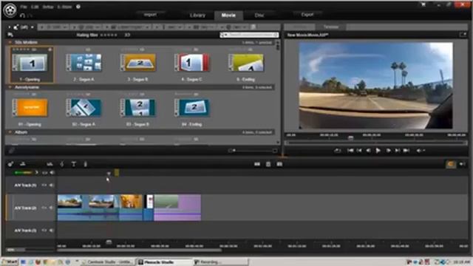Click the timeline horizontal scrollbar
Image resolution: width=473 pixels, height=266 pixels.
point(139,250)
